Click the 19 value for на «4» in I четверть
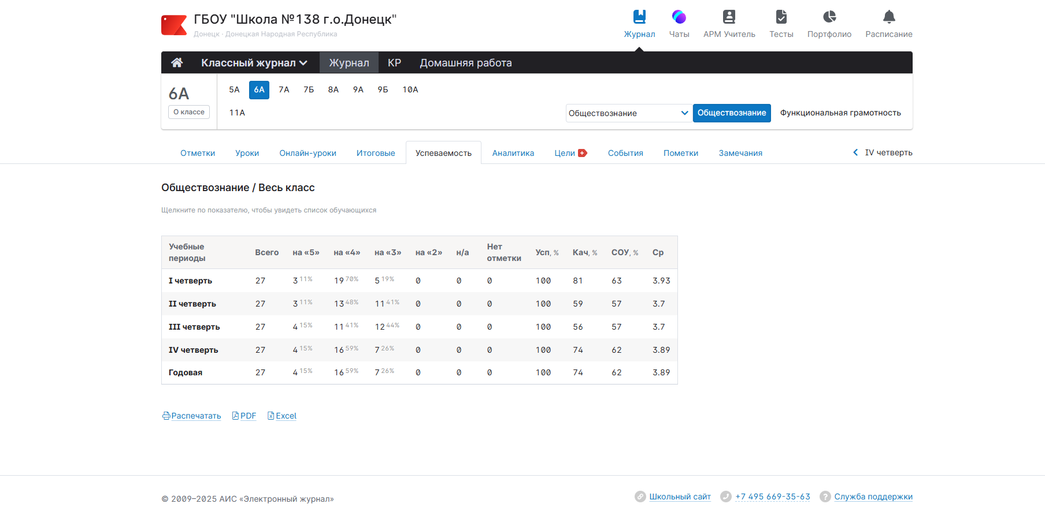Viewport: 1045px width, 515px height. [339, 281]
